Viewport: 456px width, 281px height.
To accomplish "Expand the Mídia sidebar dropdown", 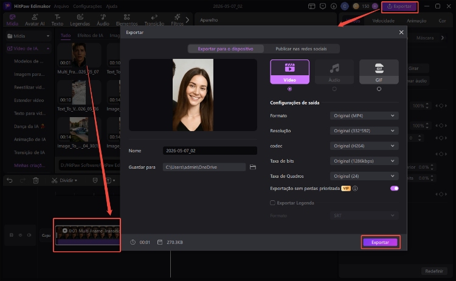I will pyautogui.click(x=29, y=36).
